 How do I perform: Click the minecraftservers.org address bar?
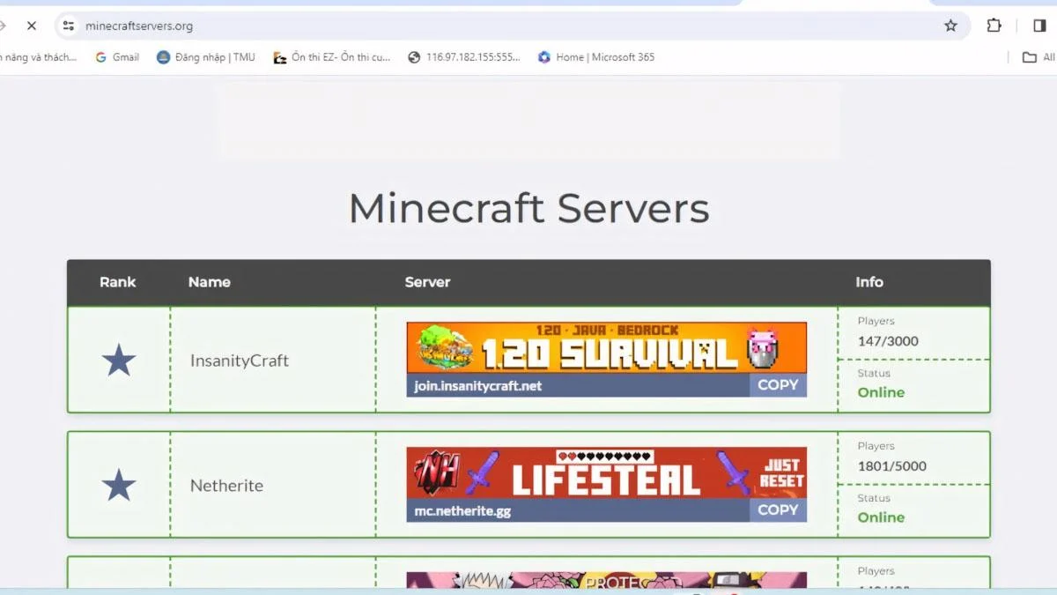pyautogui.click(x=511, y=26)
